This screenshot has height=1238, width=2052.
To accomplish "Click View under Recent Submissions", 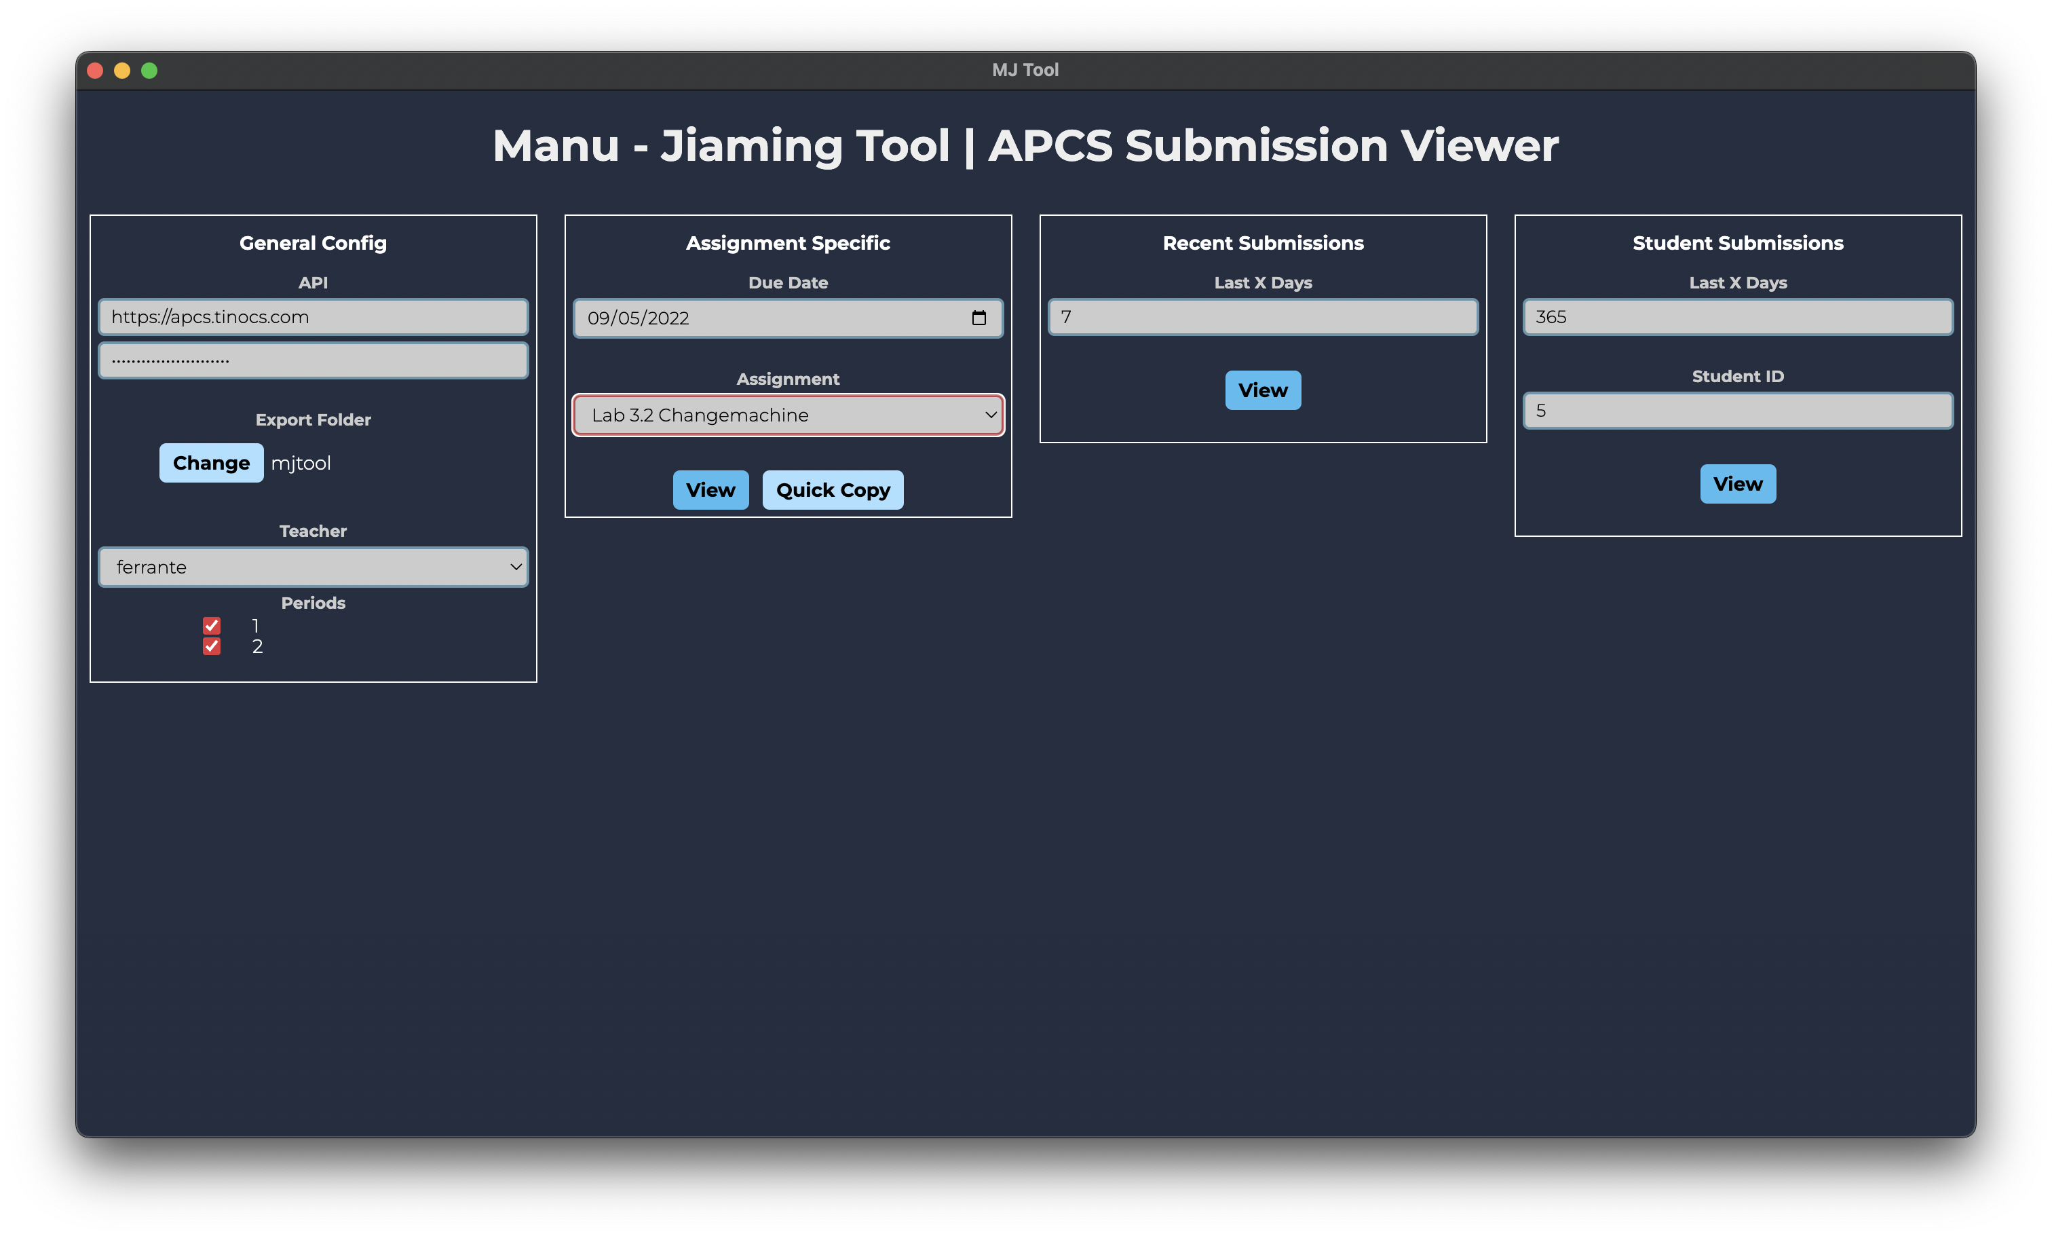I will click(x=1263, y=390).
